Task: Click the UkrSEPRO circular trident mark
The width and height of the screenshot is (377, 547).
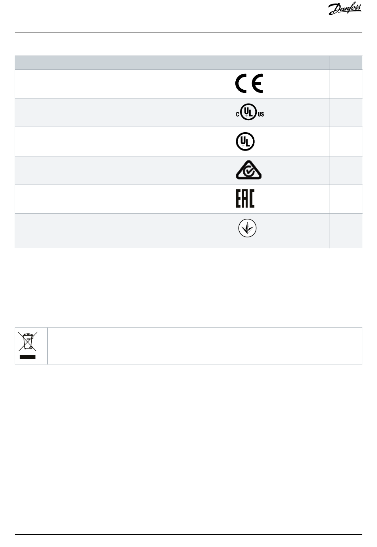Action: 247,228
